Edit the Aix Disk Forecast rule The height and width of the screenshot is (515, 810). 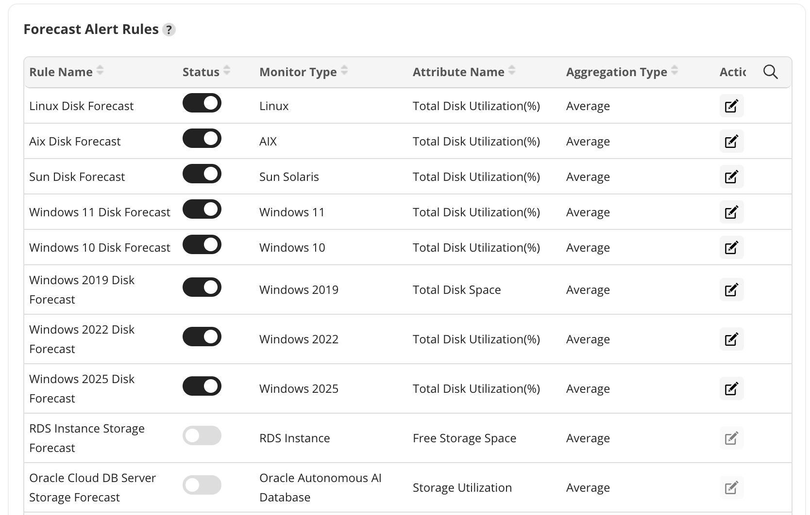(x=731, y=141)
